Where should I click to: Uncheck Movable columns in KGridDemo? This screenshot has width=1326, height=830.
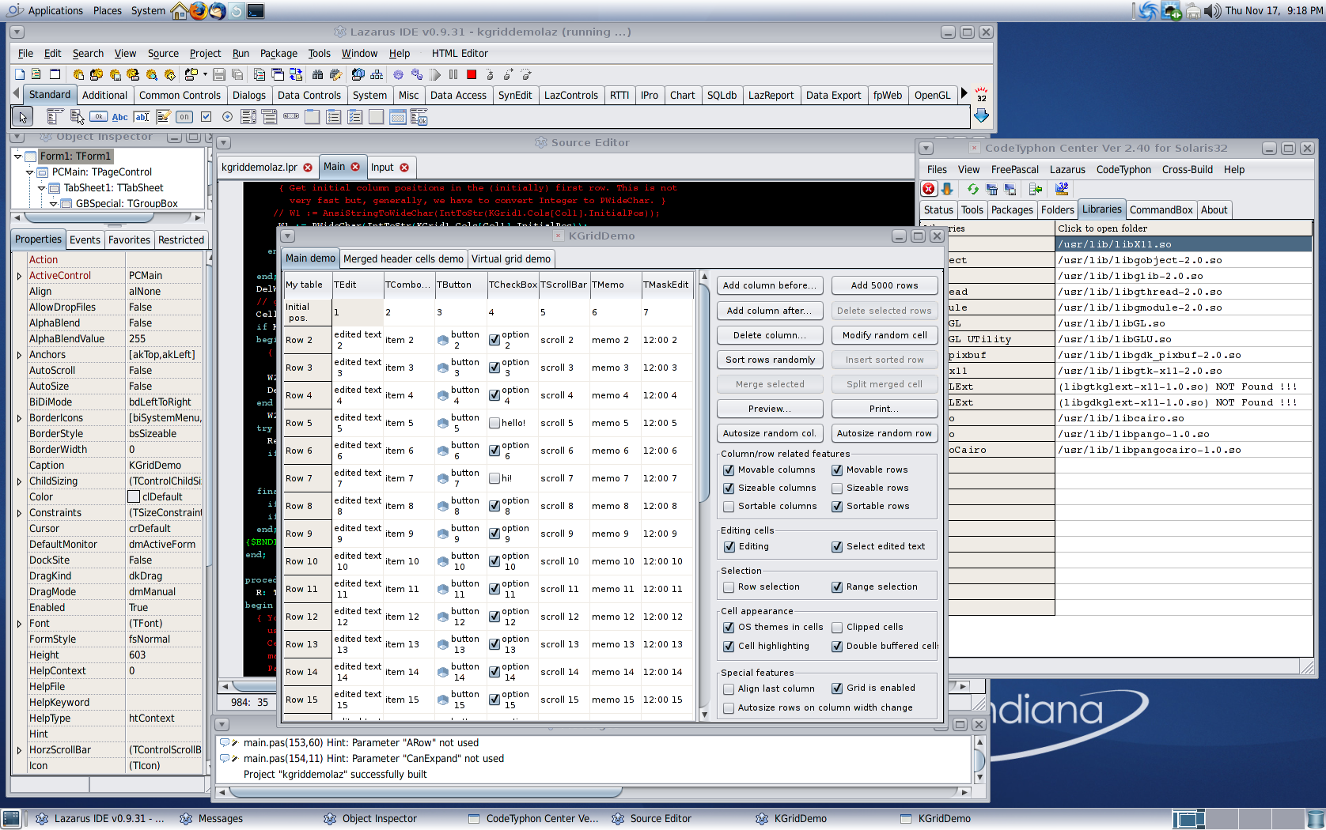(x=729, y=470)
